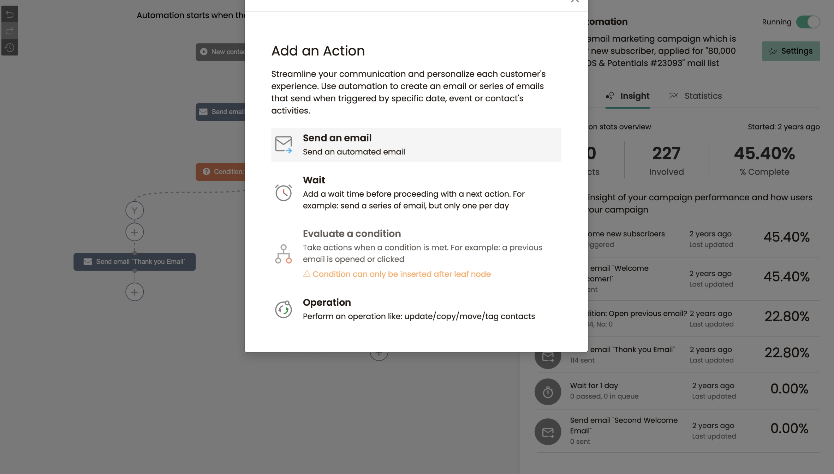Open automation Settings
Screen dimensions: 834x474
[x=791, y=51]
